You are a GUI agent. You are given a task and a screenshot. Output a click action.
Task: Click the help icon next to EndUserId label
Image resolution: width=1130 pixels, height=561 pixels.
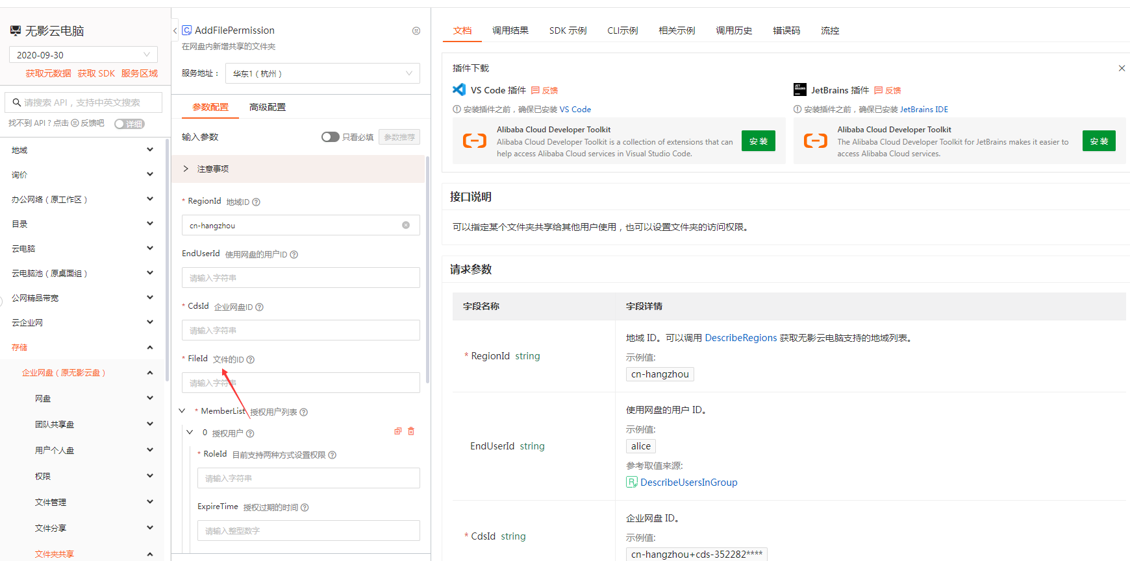[294, 254]
